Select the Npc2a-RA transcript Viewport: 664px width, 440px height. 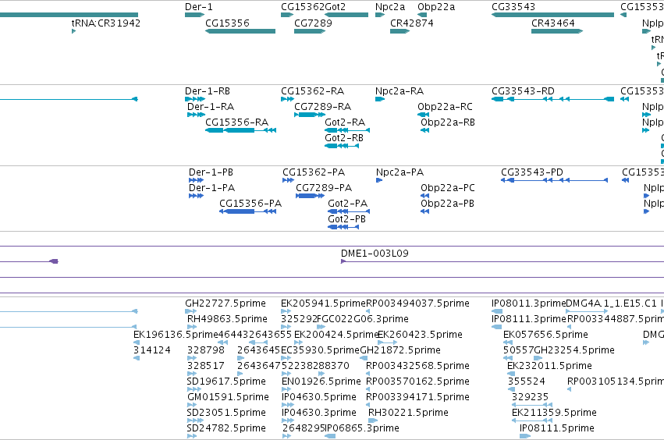(380, 99)
